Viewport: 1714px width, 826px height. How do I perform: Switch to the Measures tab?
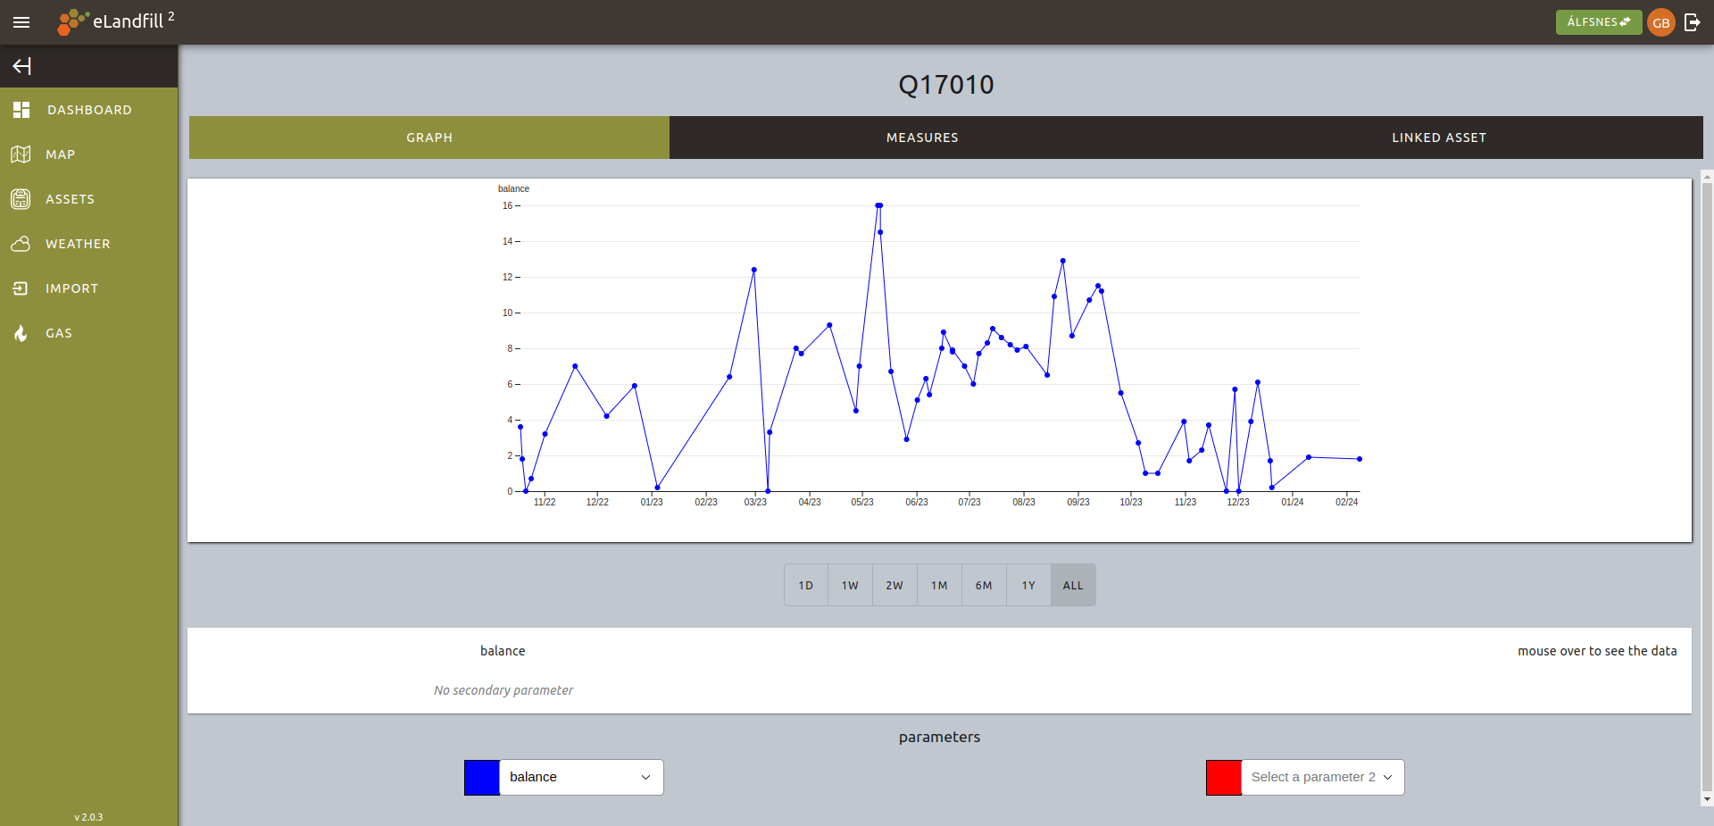pyautogui.click(x=922, y=138)
